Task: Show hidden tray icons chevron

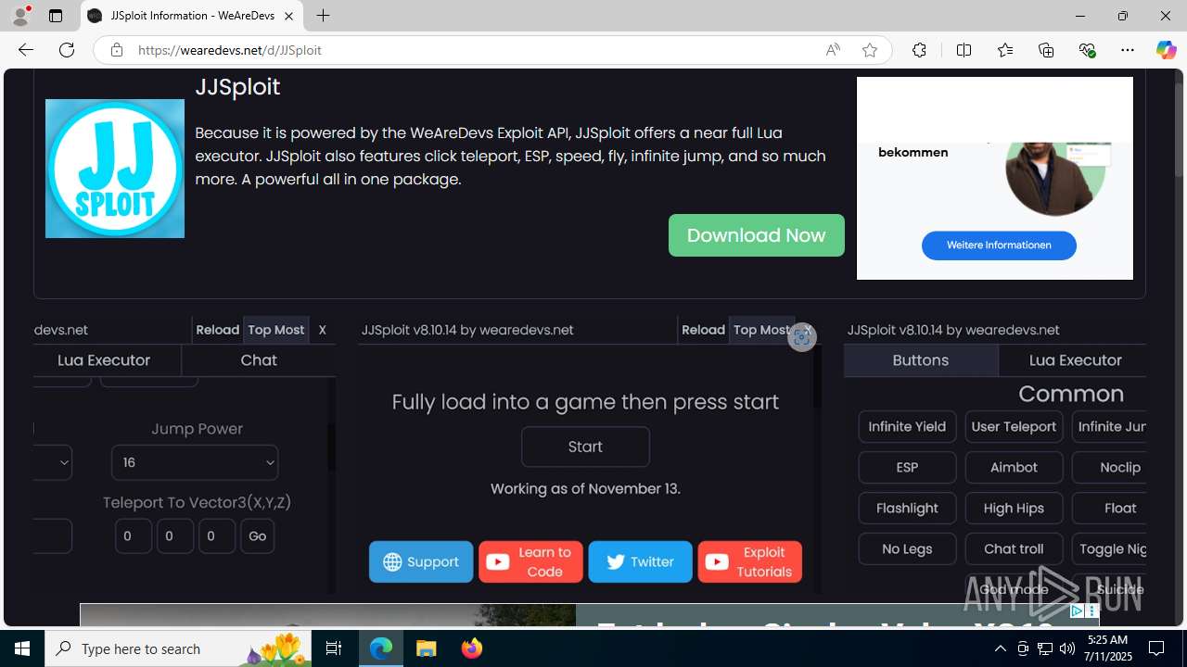Action: pos(1000,648)
